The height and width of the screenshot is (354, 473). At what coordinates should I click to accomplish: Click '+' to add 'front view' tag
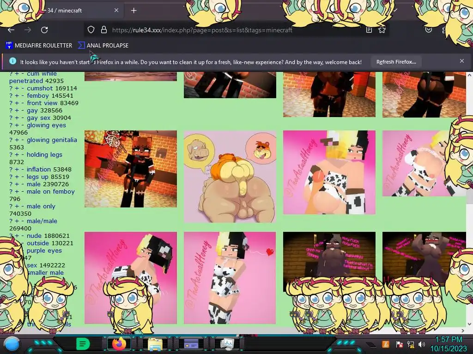[17, 103]
